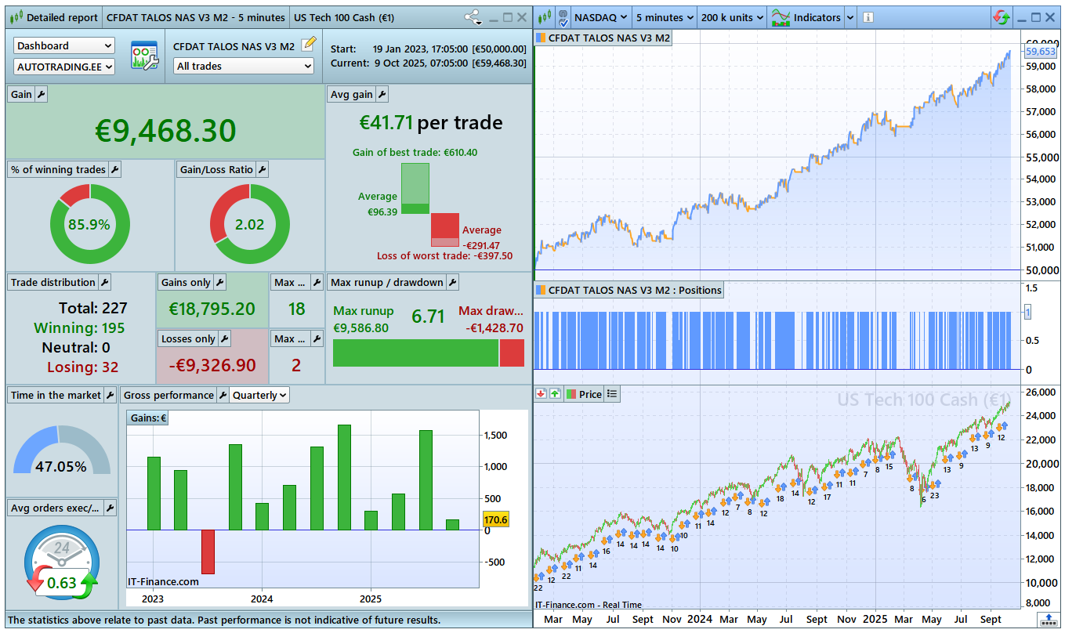The image size is (1065, 633).
Task: Open settings wrench for Max runup / drawdown
Action: (452, 283)
